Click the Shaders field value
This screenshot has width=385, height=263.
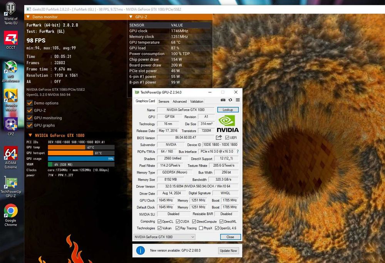172,158
